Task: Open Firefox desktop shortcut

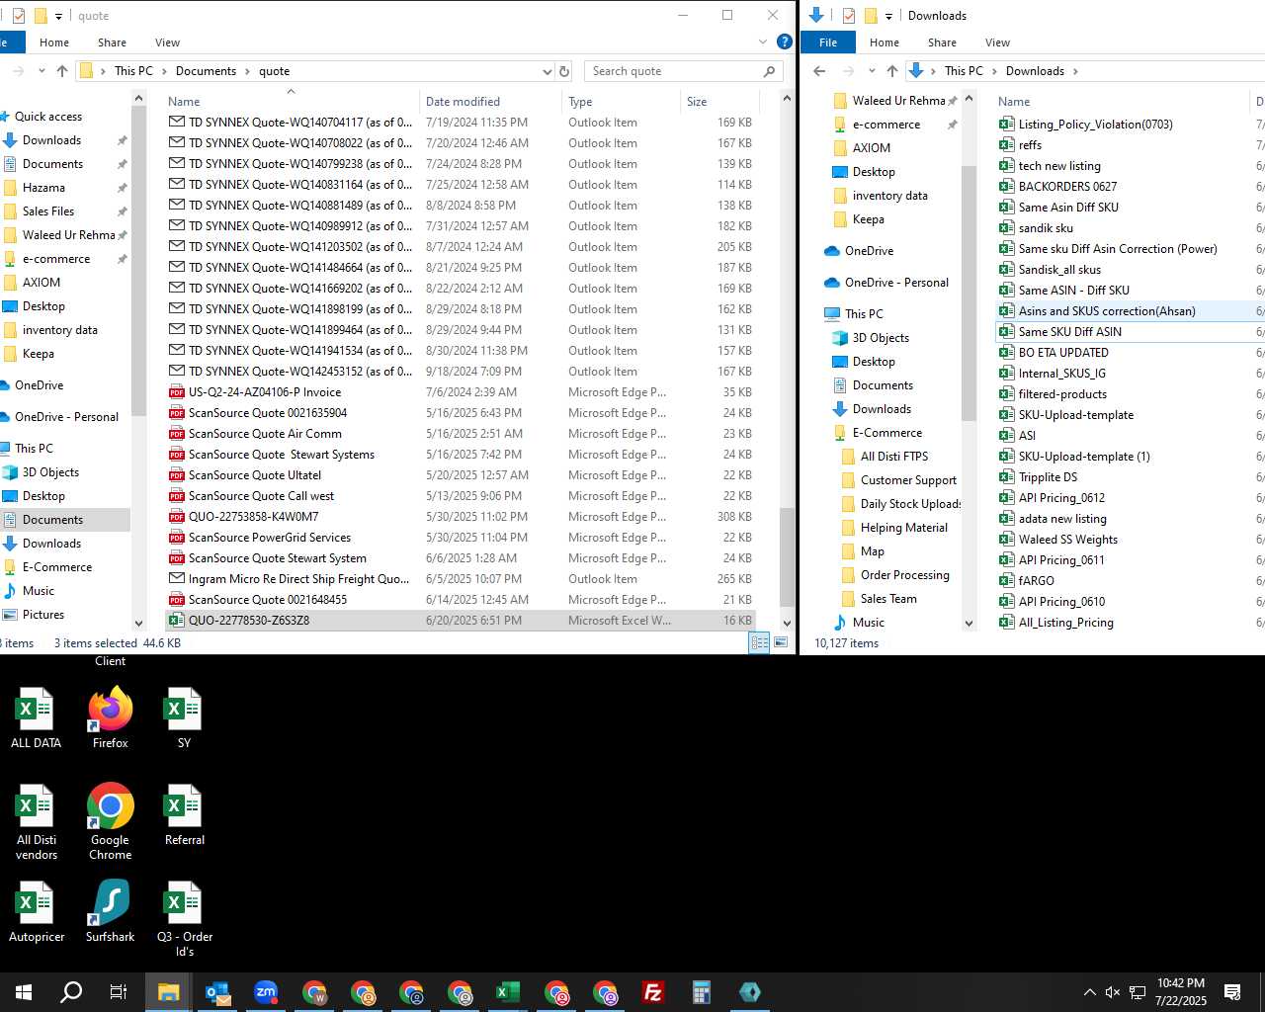Action: click(110, 717)
